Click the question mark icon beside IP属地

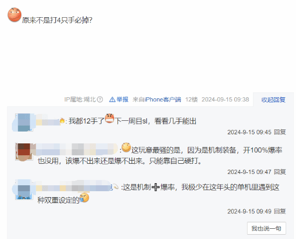click(x=100, y=99)
